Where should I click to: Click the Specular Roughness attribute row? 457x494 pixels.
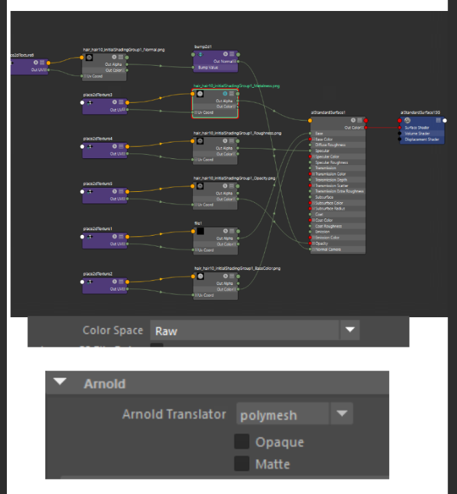pos(338,162)
